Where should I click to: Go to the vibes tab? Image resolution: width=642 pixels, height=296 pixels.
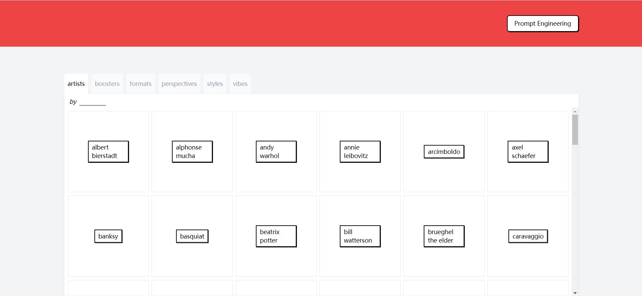click(240, 84)
